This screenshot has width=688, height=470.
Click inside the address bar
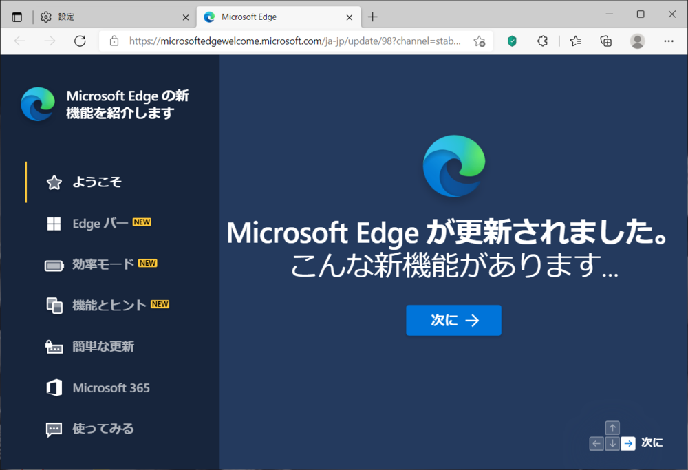289,41
